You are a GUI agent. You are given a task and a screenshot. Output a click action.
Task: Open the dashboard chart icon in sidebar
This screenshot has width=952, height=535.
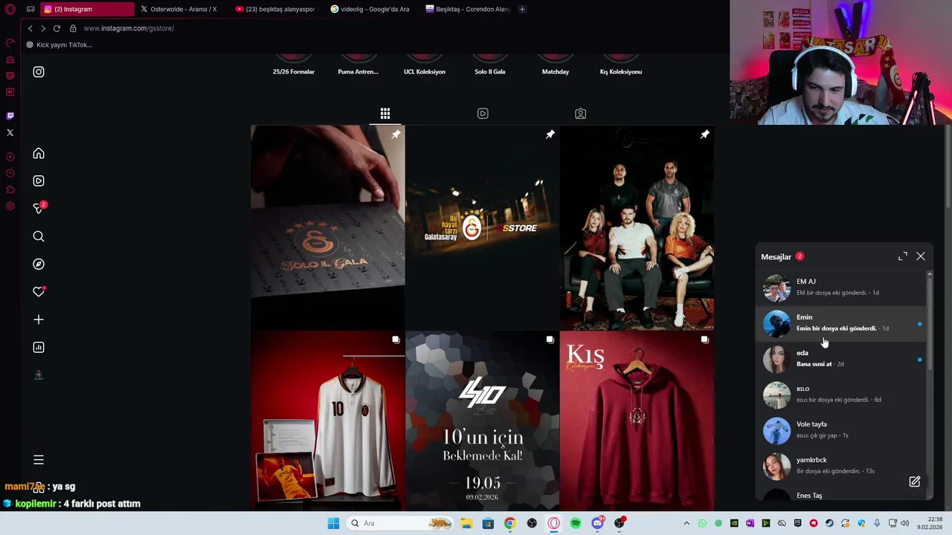point(39,347)
